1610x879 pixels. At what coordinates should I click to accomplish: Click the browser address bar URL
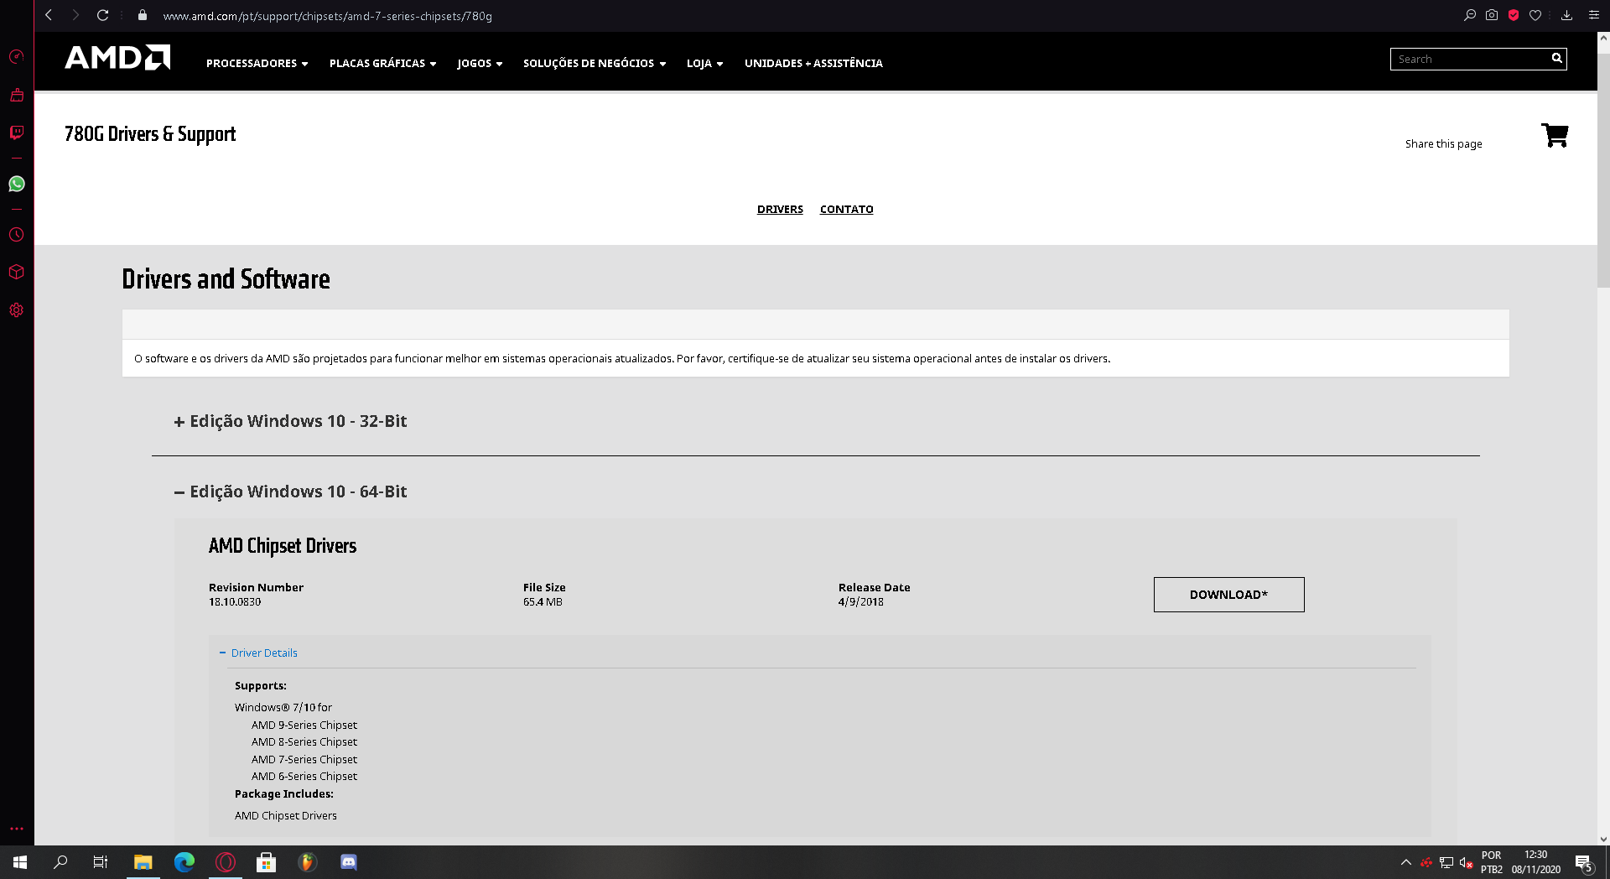click(327, 15)
